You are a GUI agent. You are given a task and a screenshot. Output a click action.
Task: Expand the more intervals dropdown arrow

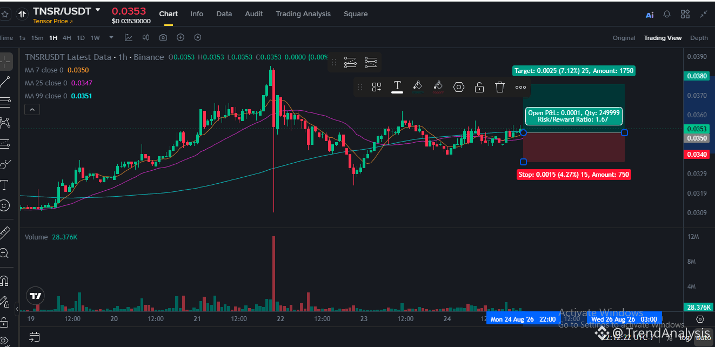111,38
